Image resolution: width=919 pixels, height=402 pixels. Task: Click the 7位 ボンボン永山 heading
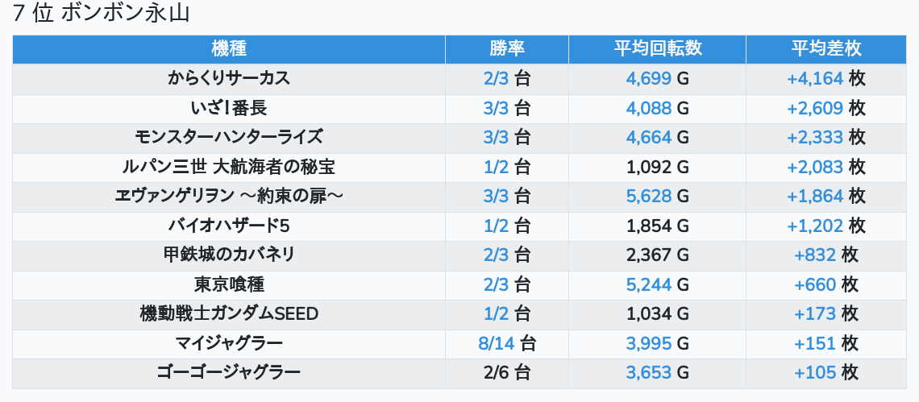pos(101,13)
